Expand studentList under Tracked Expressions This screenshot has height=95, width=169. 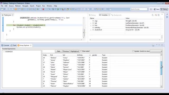(4, 52)
